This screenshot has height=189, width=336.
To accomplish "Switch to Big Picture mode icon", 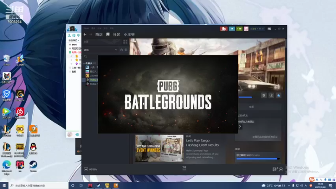I will click(269, 29).
